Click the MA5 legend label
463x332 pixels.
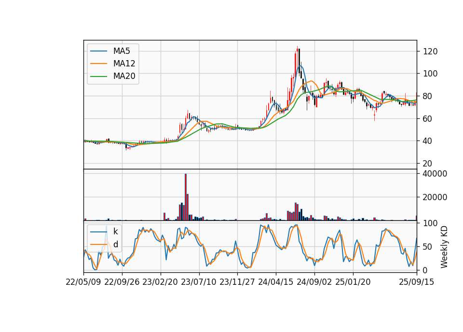(122, 51)
